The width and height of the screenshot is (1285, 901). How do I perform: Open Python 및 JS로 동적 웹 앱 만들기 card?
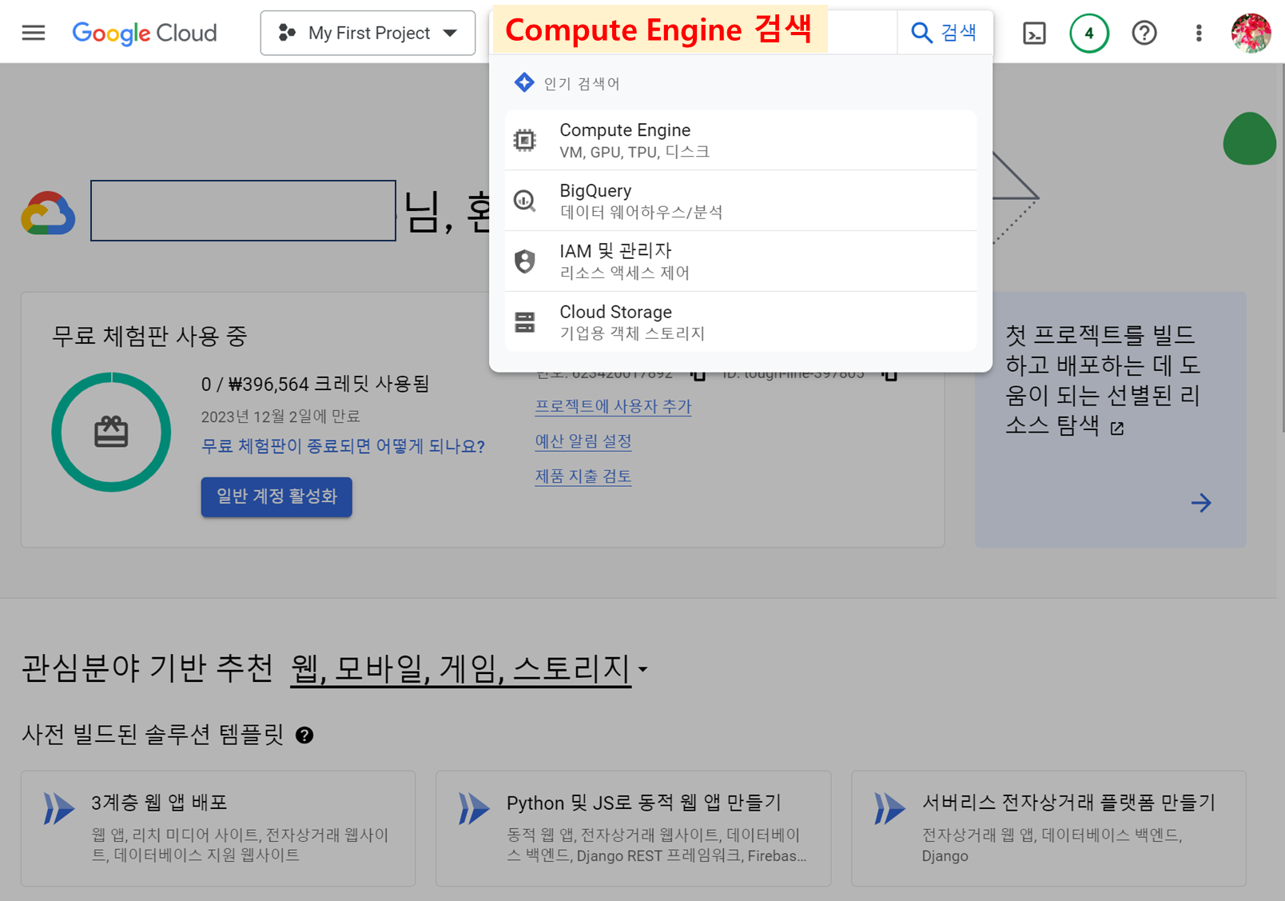(x=633, y=828)
